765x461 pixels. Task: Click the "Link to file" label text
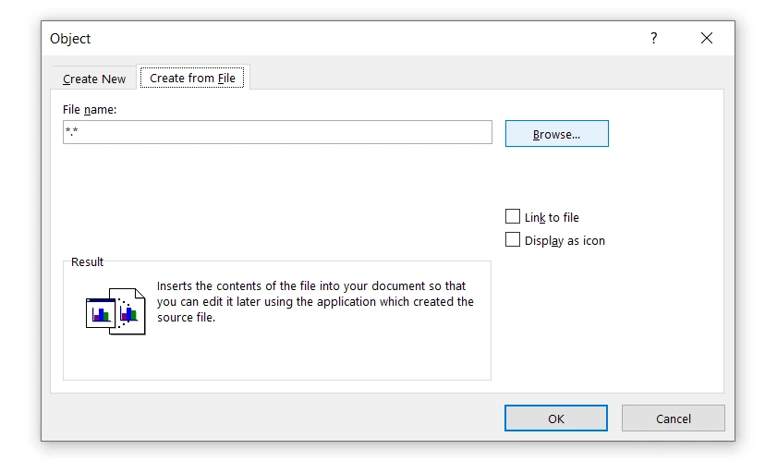pos(552,217)
